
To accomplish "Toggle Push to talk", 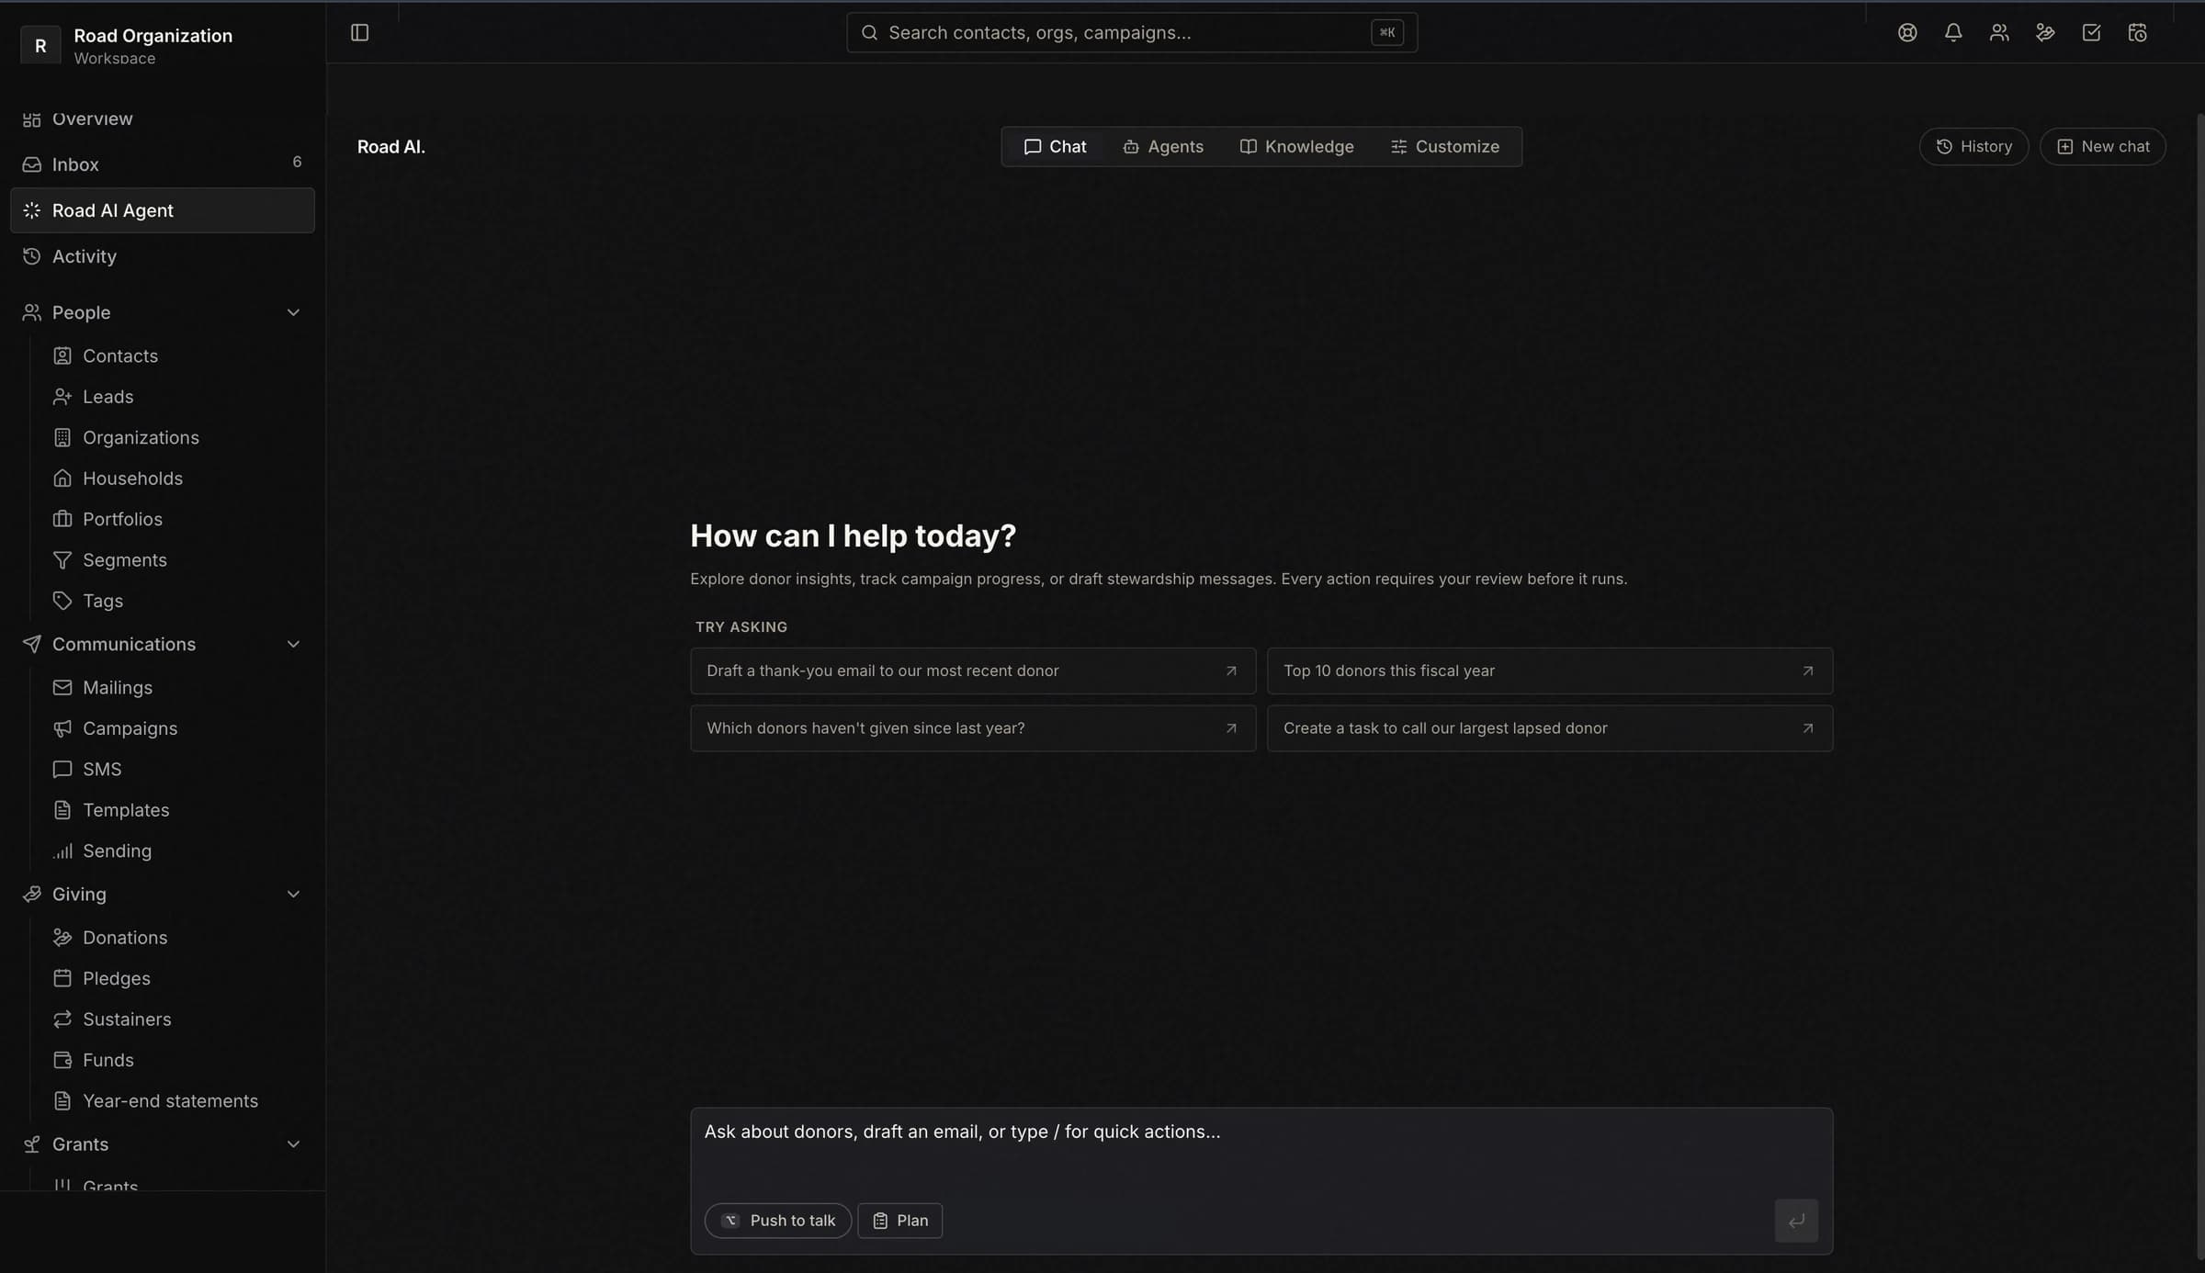I will [x=777, y=1221].
